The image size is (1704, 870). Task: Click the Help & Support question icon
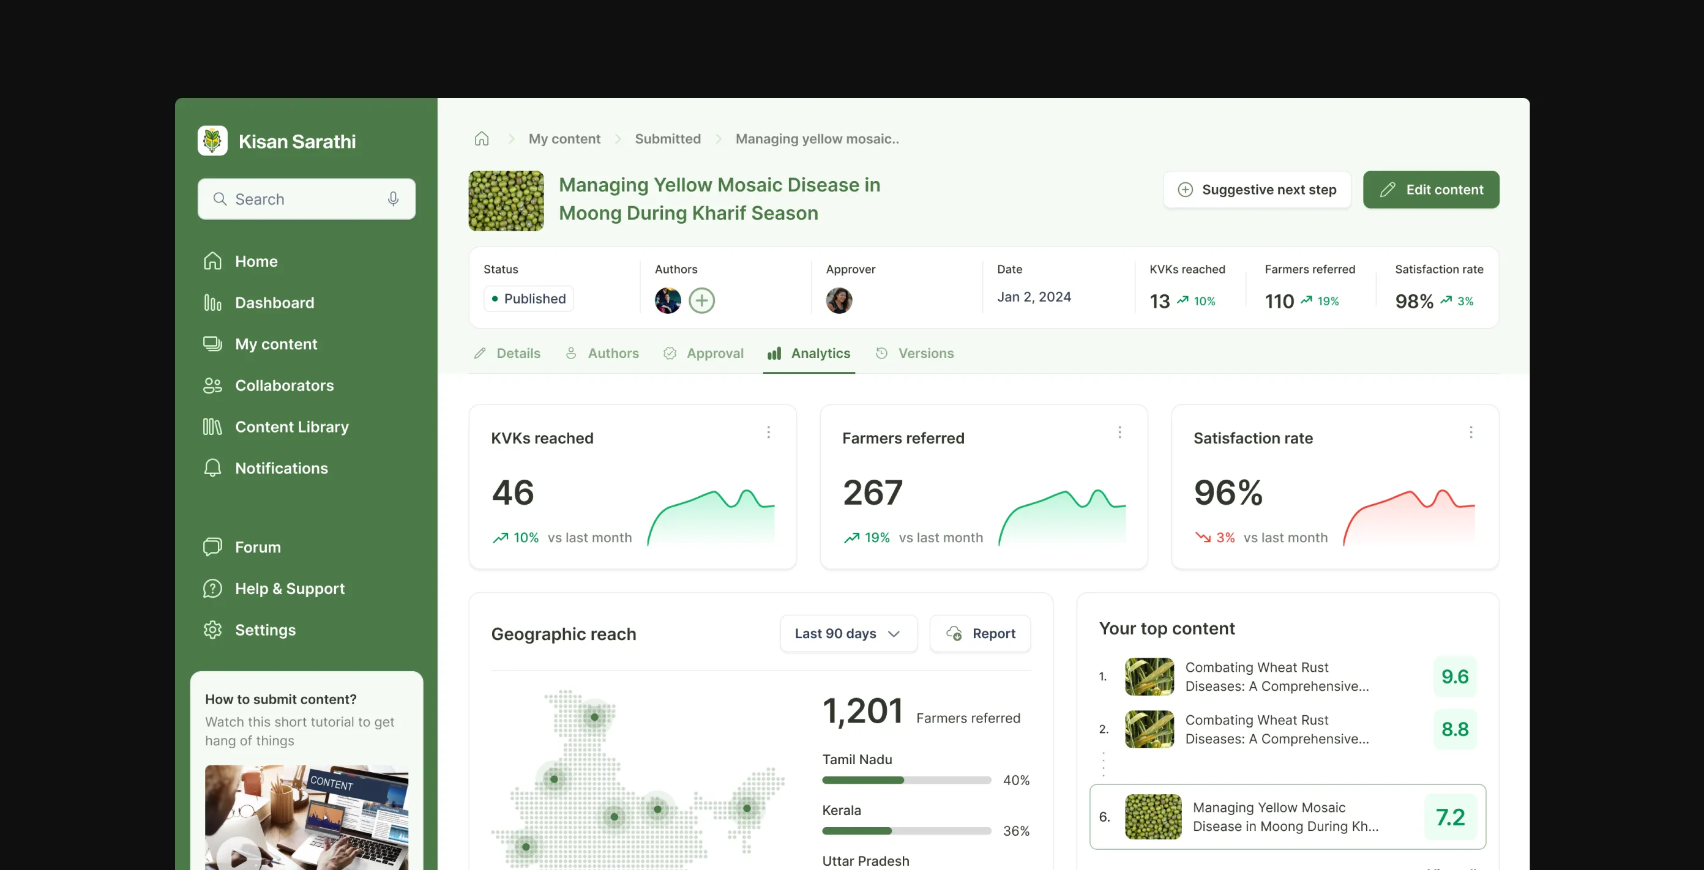click(x=212, y=589)
